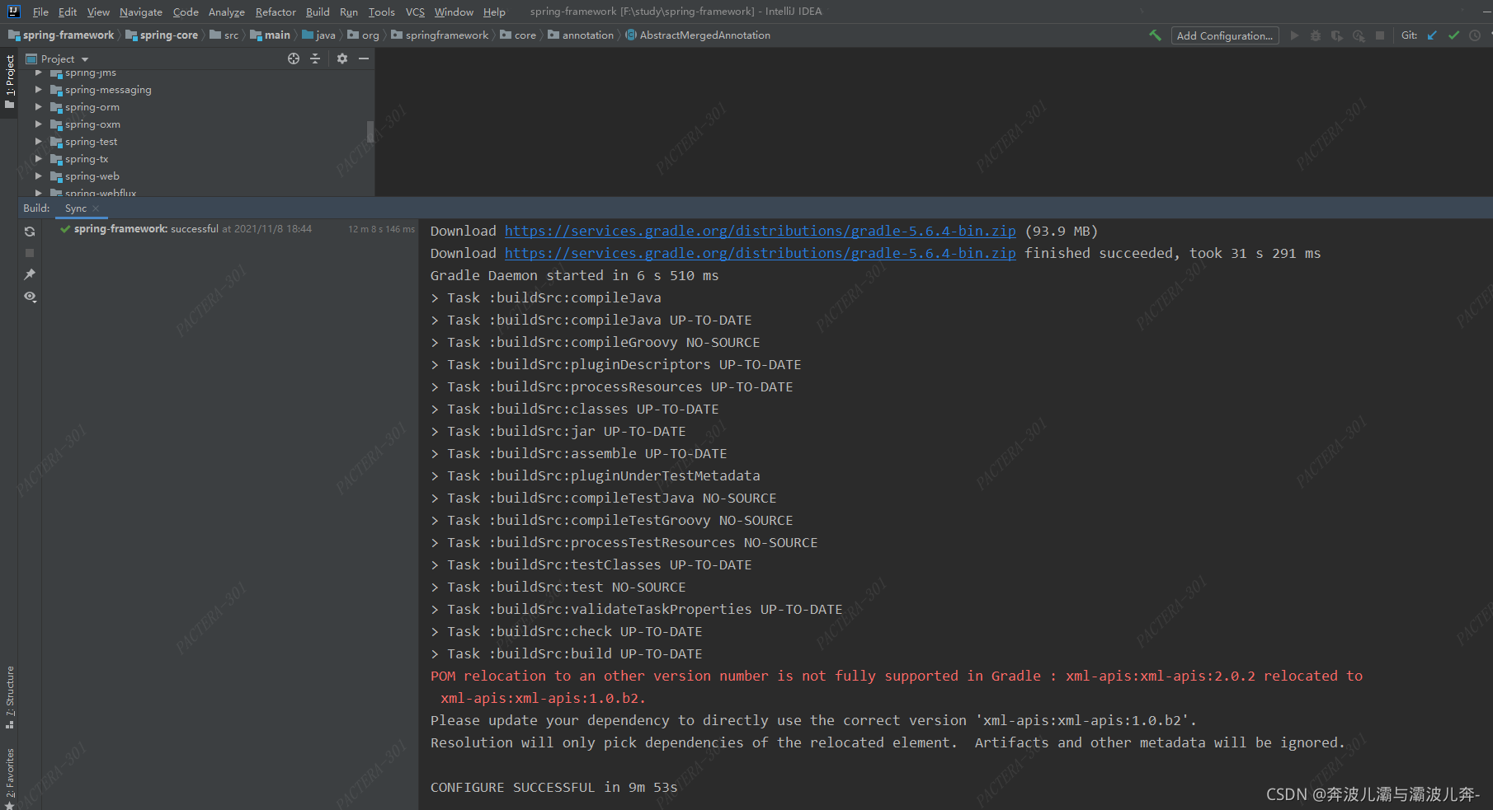
Task: Expand the spring-tx module
Action: [x=38, y=159]
